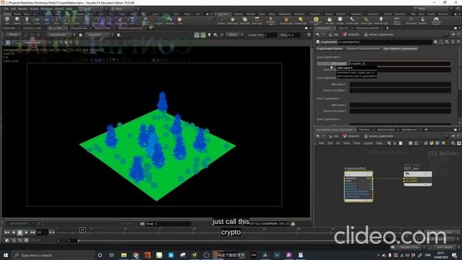Viewport: 462px width, 260px height.
Task: Open Photoshop from the taskbar
Action: [277, 255]
